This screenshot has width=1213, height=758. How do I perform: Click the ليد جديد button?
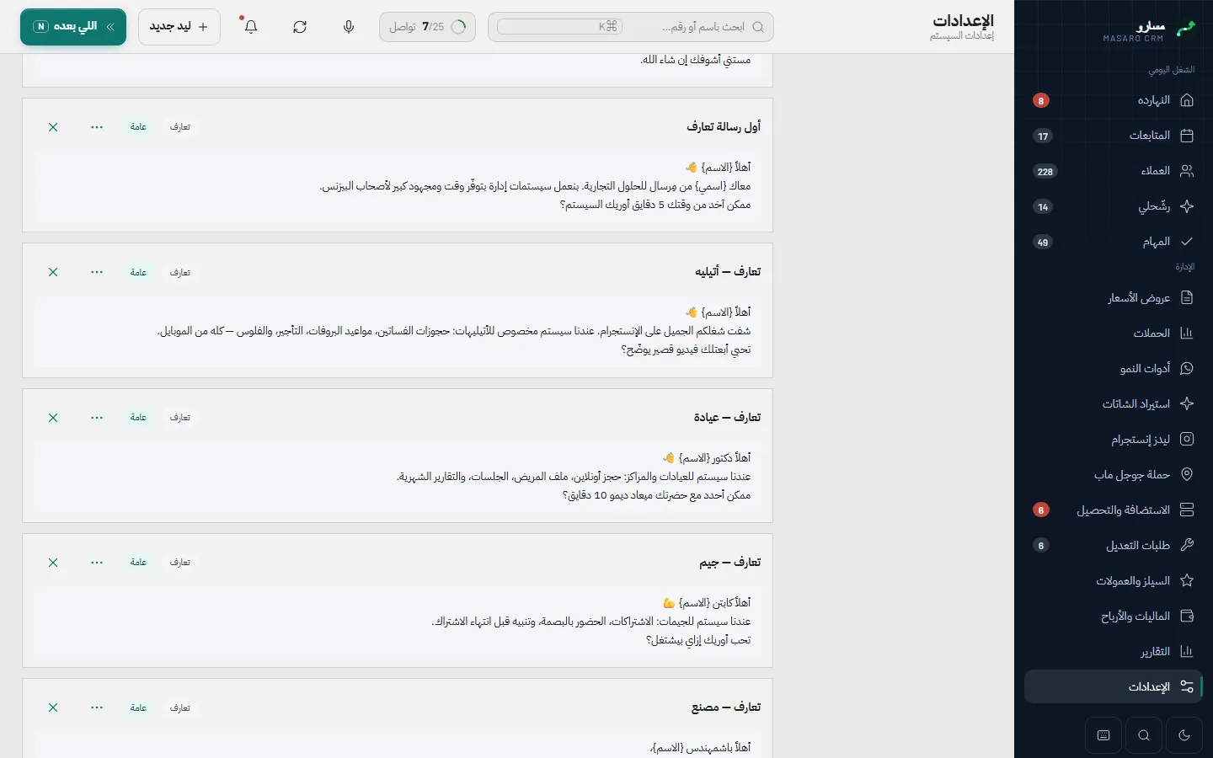tap(179, 27)
